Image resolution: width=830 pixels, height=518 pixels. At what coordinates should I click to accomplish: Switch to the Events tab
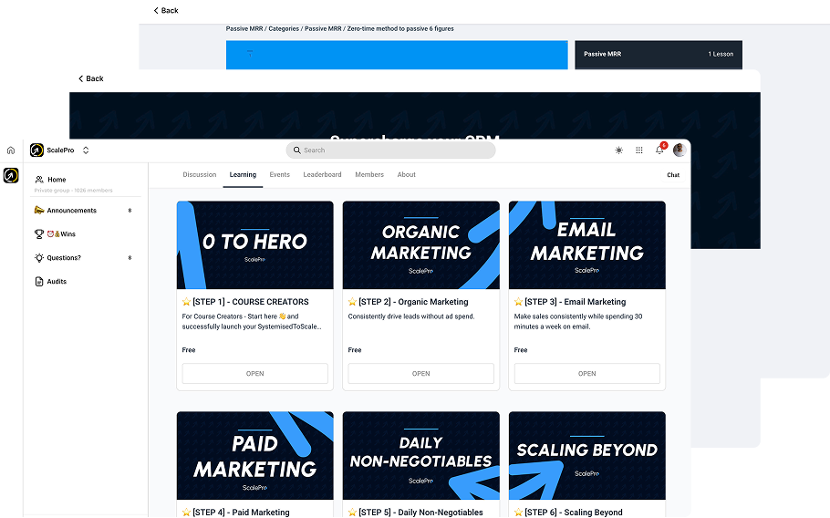[279, 174]
